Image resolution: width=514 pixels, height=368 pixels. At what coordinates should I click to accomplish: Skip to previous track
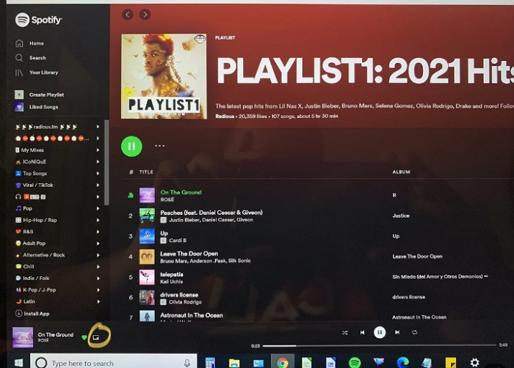point(362,332)
